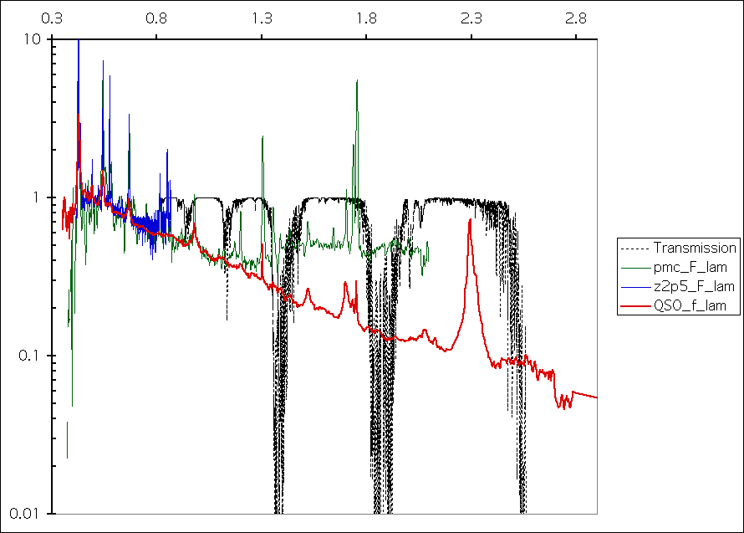Image resolution: width=744 pixels, height=533 pixels.
Task: Select the z2p5_F_lam legend label
Action: [x=689, y=287]
